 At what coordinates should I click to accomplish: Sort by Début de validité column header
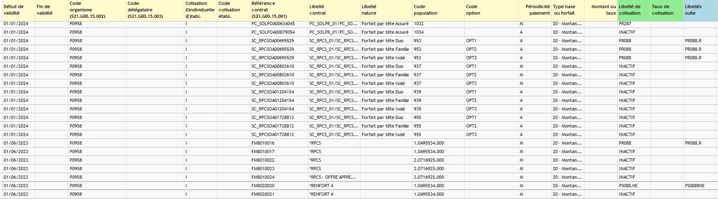(18, 10)
